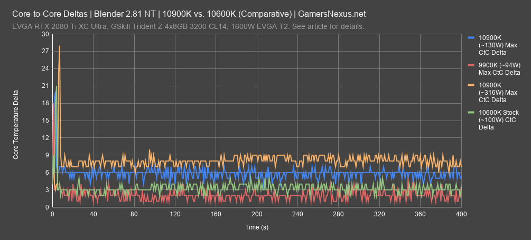Click the x-axis label 200
This screenshot has height=240, width=531.
pos(257,214)
